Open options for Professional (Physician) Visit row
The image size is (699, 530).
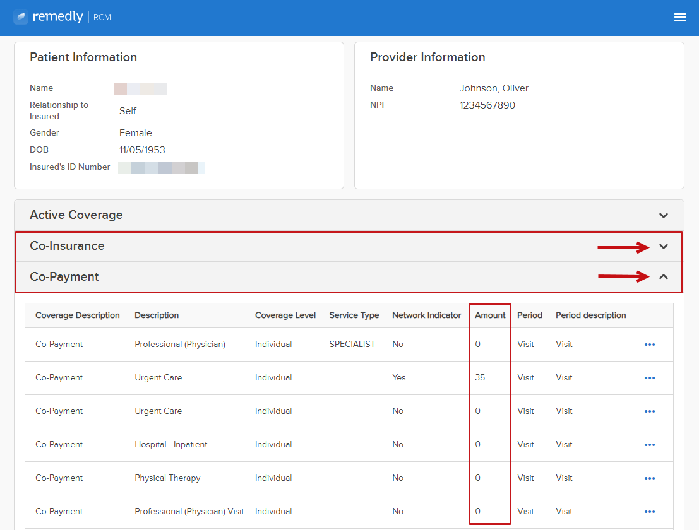[x=650, y=511]
